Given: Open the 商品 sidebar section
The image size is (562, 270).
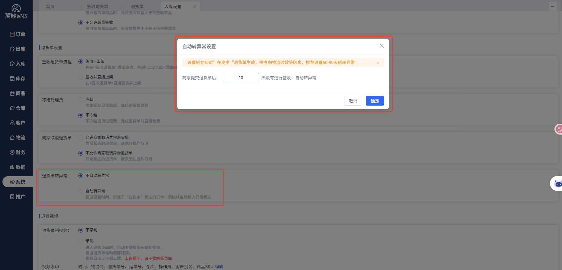Looking at the screenshot, I should coord(18,93).
